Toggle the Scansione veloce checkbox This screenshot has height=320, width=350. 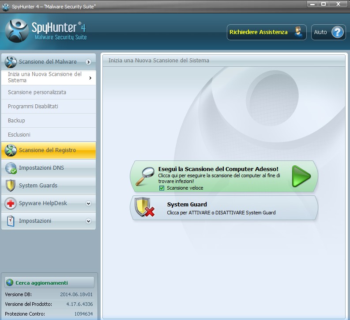[x=162, y=188]
